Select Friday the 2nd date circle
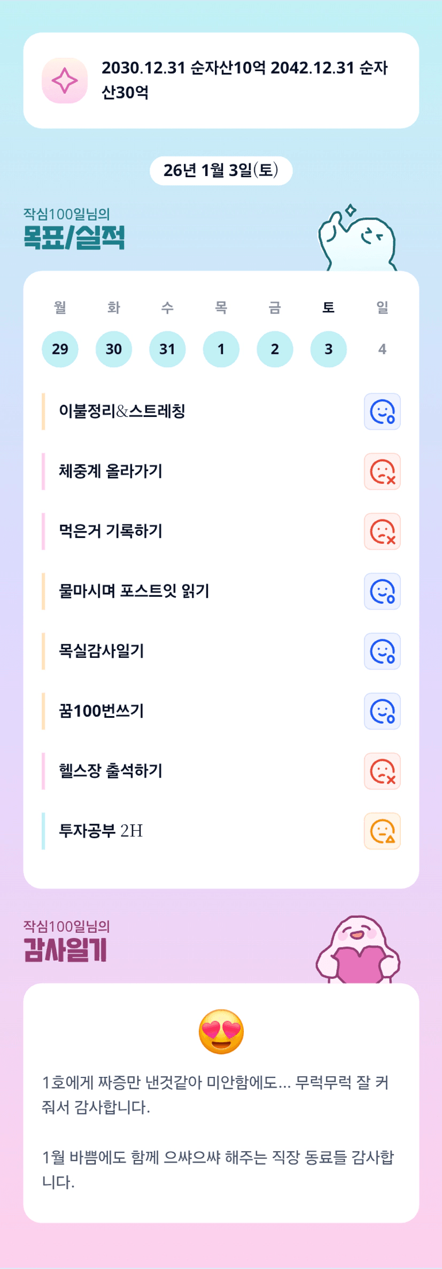Screen dimensions: 442x1269 pos(275,349)
